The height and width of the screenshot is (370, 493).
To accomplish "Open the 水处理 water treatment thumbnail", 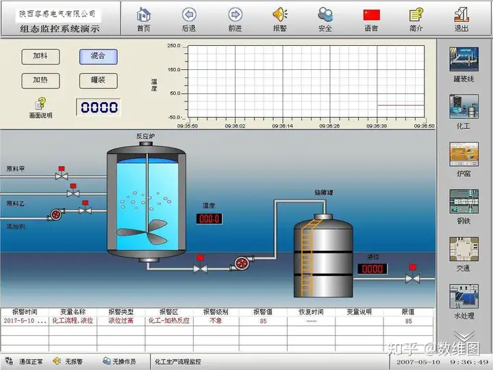I will (x=464, y=297).
